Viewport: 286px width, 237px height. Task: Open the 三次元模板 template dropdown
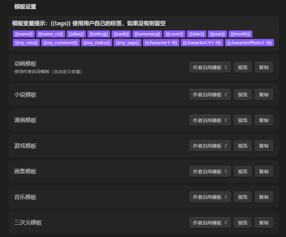210,223
